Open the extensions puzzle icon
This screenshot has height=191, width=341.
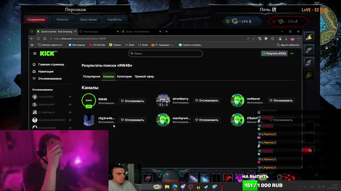pyautogui.click(x=272, y=38)
